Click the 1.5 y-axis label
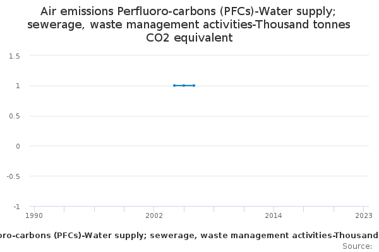Image resolution: width=379 pixels, height=252 pixels. pos(15,55)
